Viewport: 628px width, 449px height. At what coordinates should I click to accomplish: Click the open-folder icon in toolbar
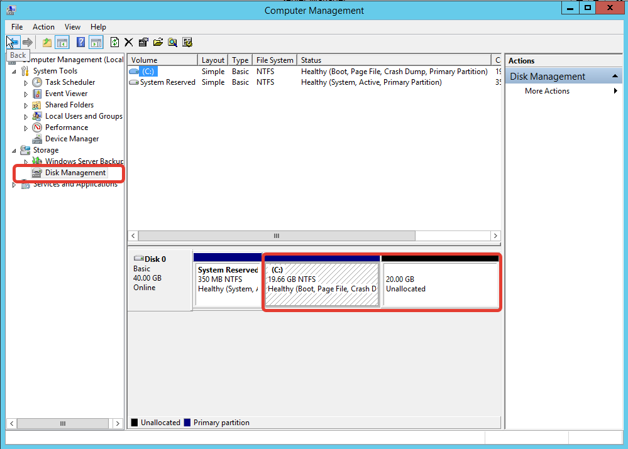click(x=158, y=42)
